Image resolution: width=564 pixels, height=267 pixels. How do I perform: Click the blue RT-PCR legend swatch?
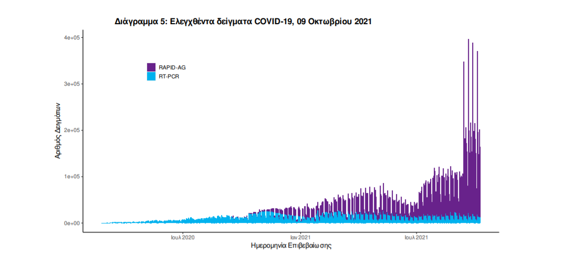click(x=151, y=76)
